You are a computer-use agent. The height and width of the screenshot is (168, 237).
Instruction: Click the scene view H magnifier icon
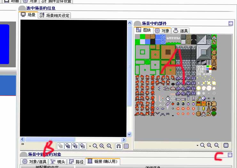102,146
